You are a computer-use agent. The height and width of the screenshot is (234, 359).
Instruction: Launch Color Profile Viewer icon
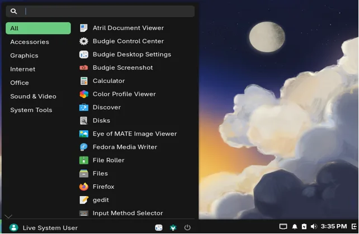(83, 94)
